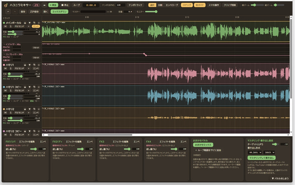Reset the イコライザー Mix envelope
295x185 pixels.
pyautogui.click(x=36, y=47)
